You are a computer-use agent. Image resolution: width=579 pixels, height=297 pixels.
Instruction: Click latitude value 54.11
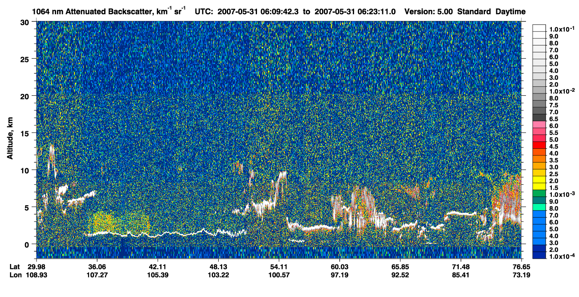[x=279, y=267]
